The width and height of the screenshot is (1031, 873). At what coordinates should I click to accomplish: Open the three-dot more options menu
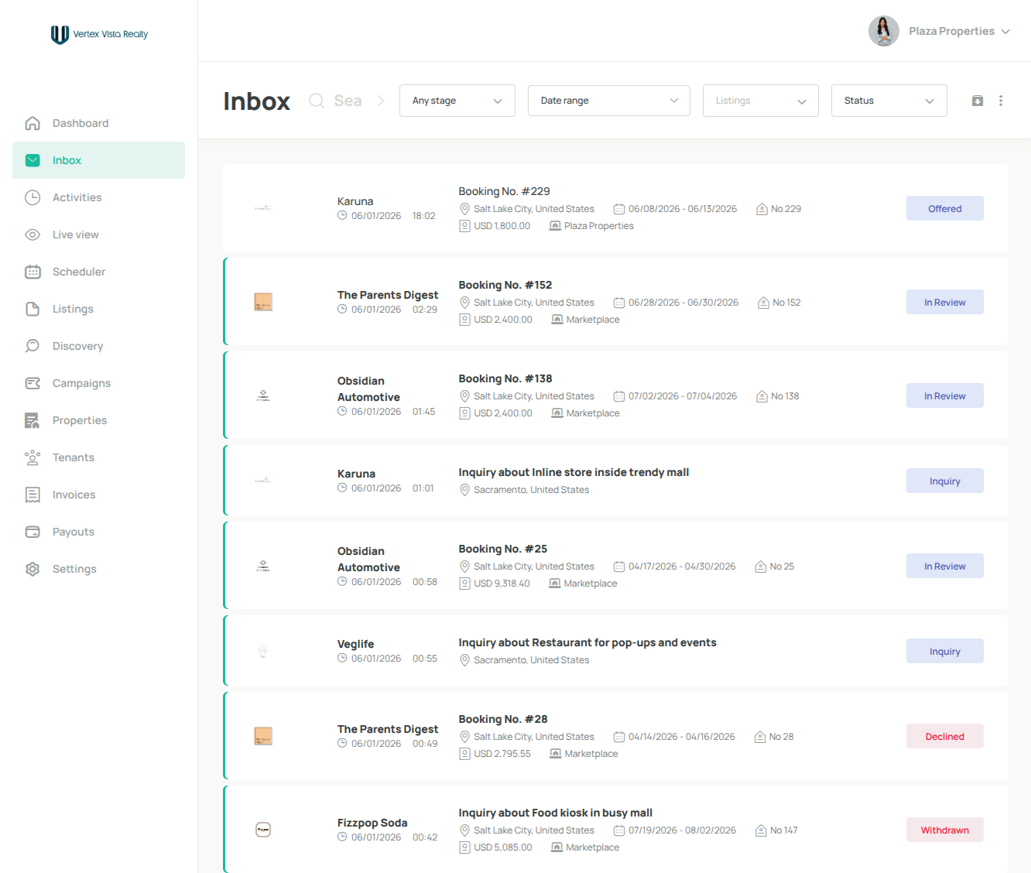(x=1001, y=101)
